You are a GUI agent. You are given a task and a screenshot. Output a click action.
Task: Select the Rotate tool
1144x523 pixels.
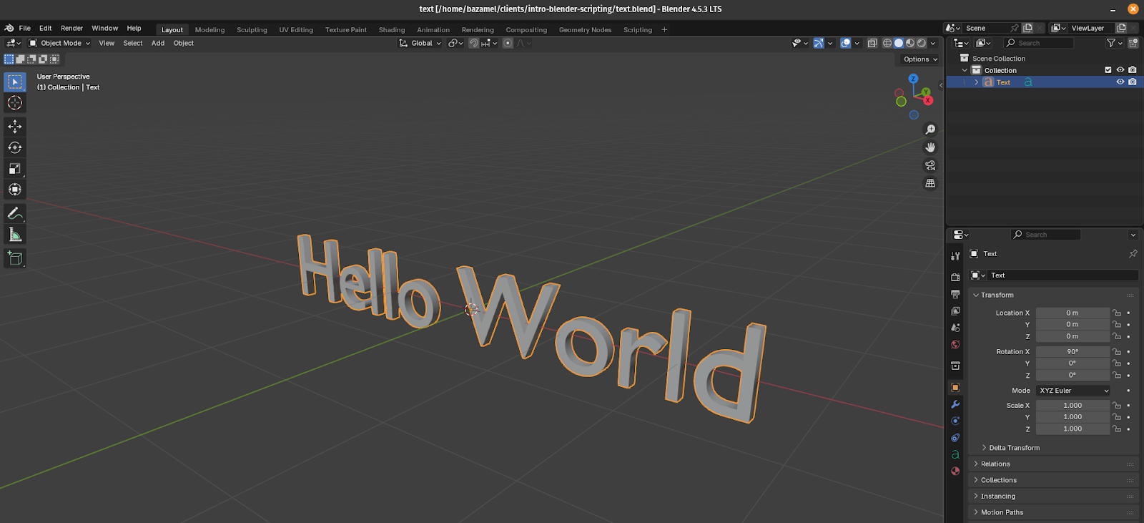(x=15, y=147)
